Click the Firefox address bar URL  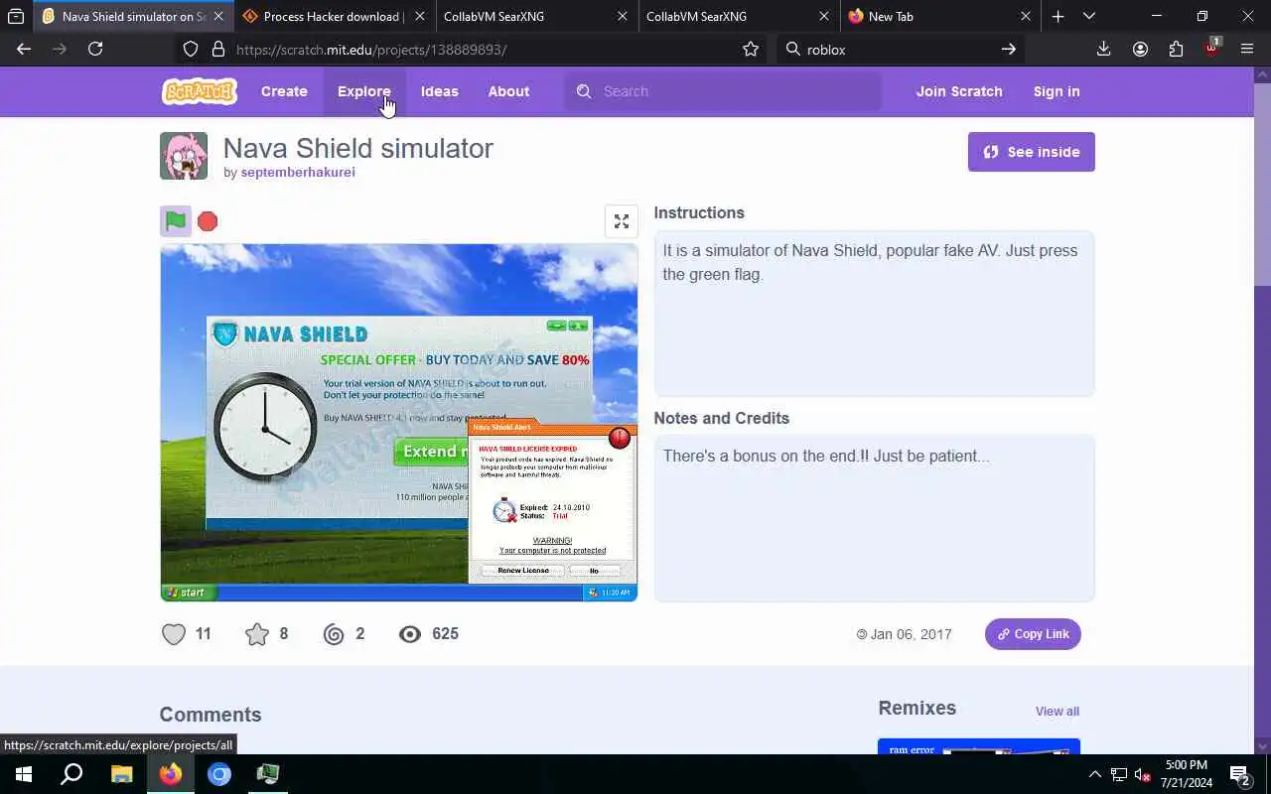coord(371,50)
